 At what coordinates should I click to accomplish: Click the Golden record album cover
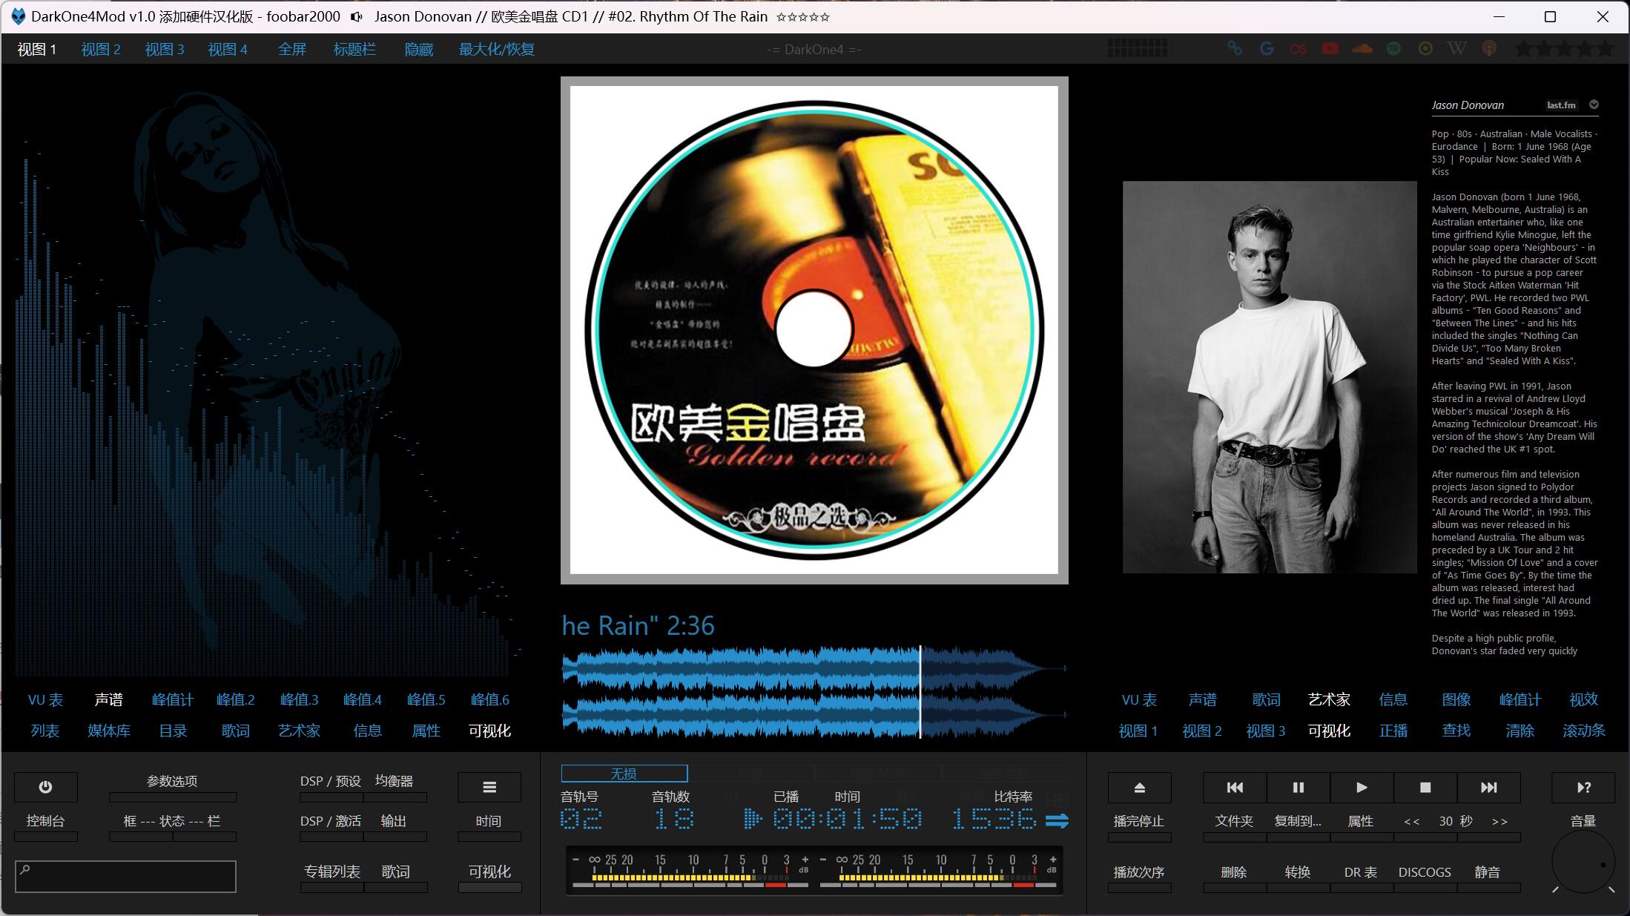(814, 330)
